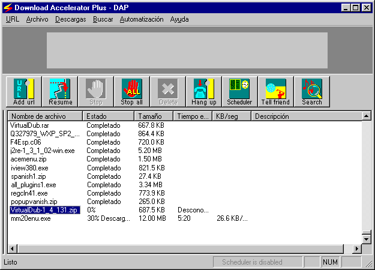Sort list by Nombre de archivo column
This screenshot has width=375, height=270.
coord(45,116)
